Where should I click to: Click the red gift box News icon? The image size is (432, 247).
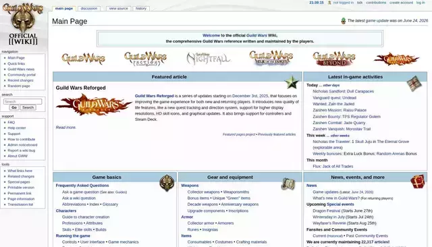click(x=418, y=182)
